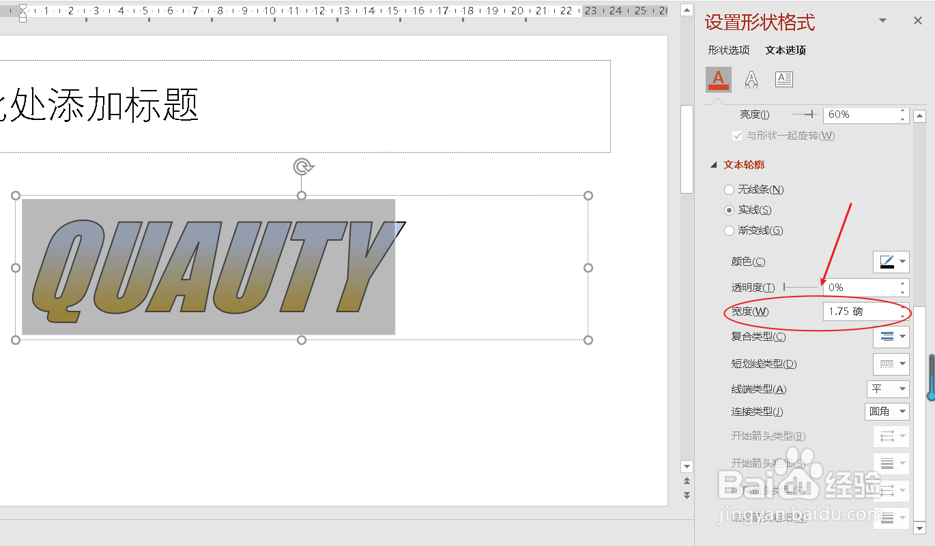Increase outline width with up stepper

click(x=904, y=307)
